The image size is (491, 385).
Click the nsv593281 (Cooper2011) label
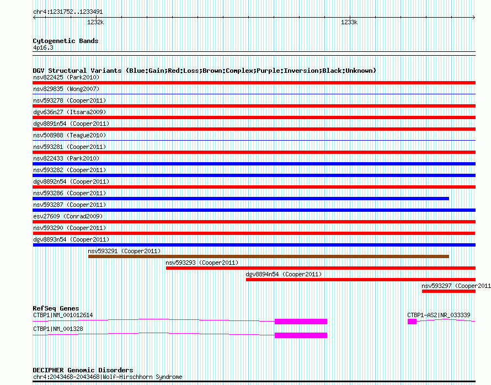[x=70, y=147]
